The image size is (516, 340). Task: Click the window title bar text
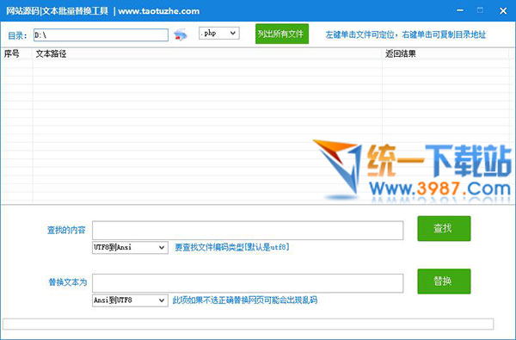[x=102, y=11]
